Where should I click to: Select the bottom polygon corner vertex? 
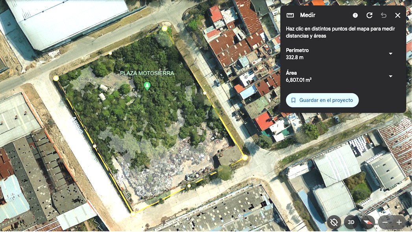coord(133,214)
